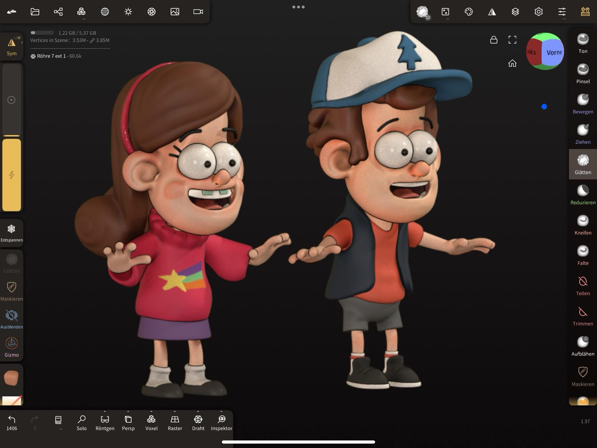597x448 pixels.
Task: Toggle the Gizmo shortcut
Action: 12,347
